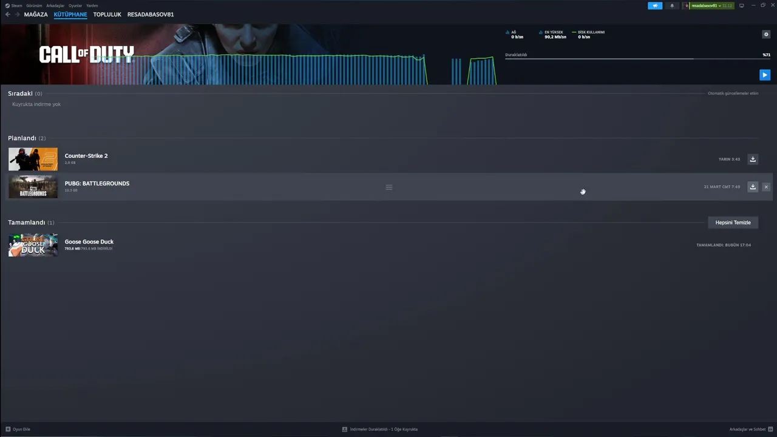Click the Oyun Ekle button
Image resolution: width=777 pixels, height=437 pixels.
18,429
